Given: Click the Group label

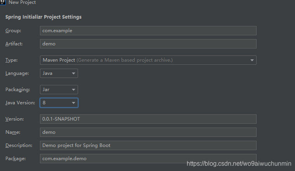Looking at the screenshot, I should coord(13,31).
